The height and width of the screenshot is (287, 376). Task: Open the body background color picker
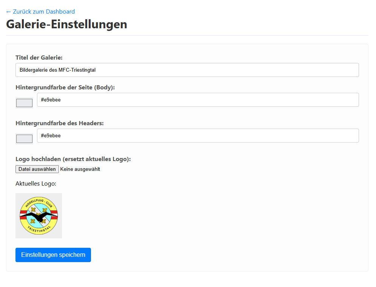(24, 103)
